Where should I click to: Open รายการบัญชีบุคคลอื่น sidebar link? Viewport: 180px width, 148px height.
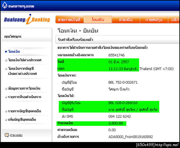click(x=25, y=111)
